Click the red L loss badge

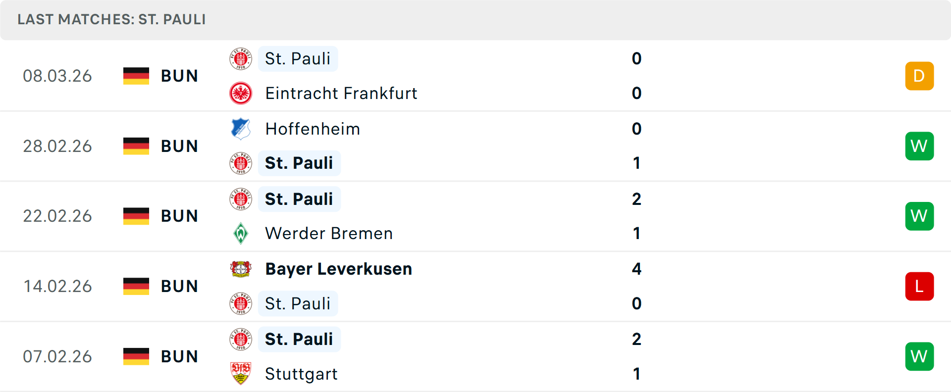[919, 286]
